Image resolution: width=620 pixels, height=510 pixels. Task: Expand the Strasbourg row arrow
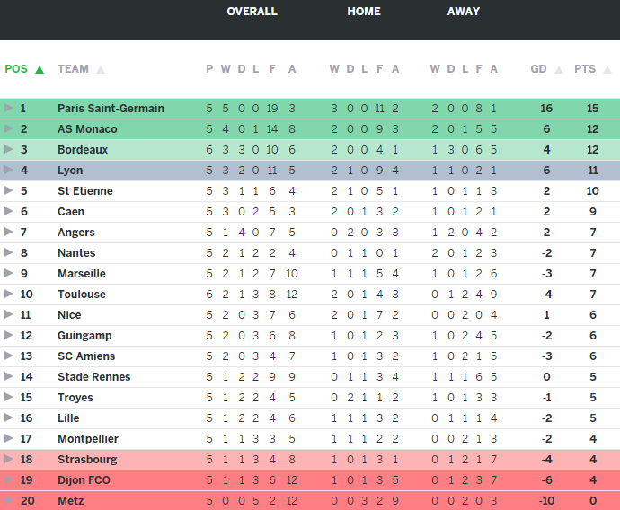click(9, 459)
